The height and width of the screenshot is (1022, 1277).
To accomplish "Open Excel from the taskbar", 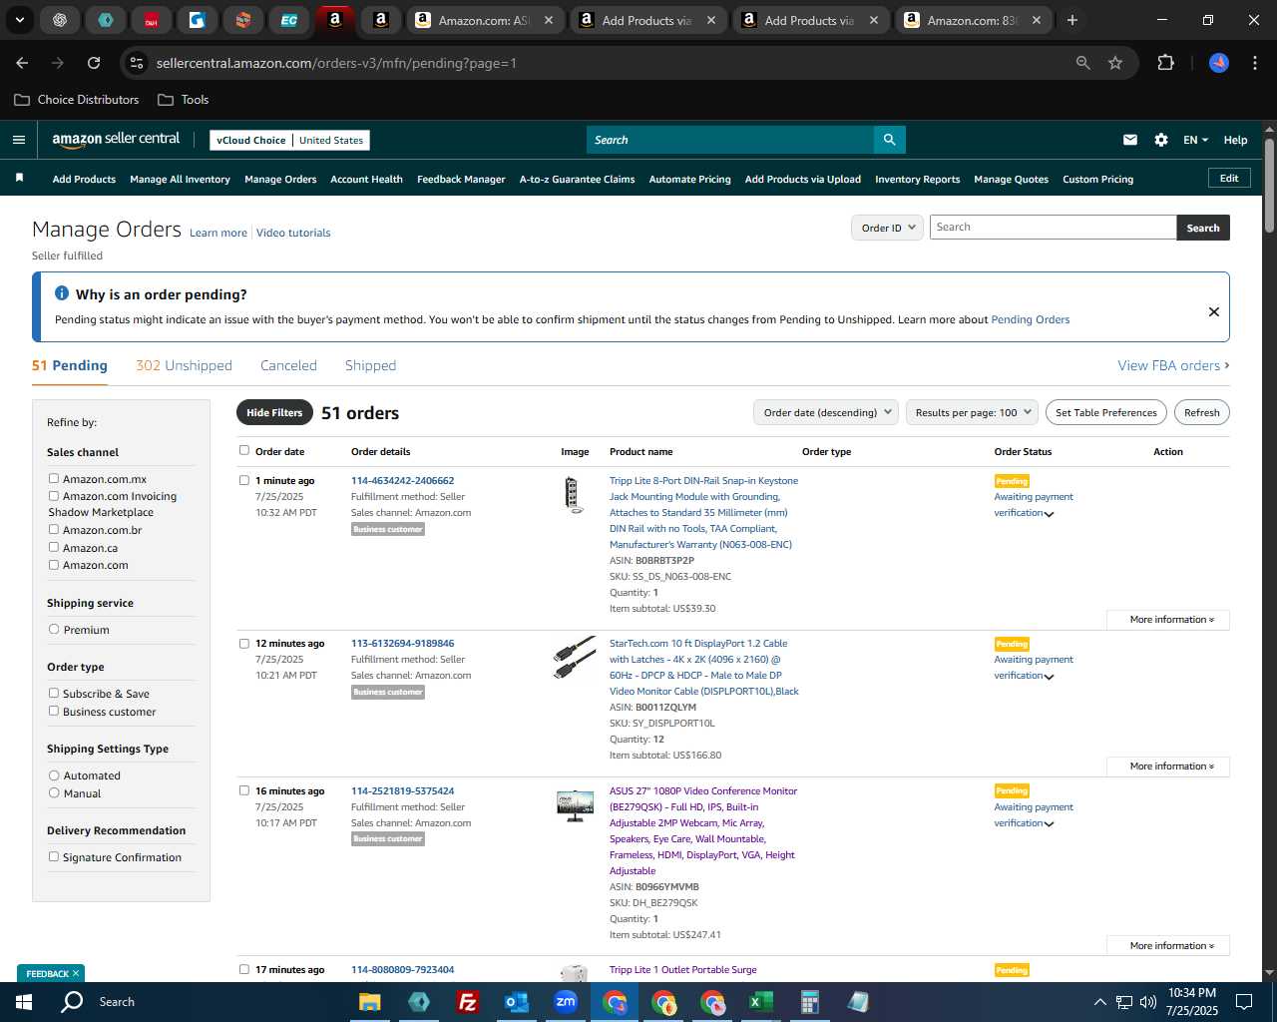I will 760,1001.
